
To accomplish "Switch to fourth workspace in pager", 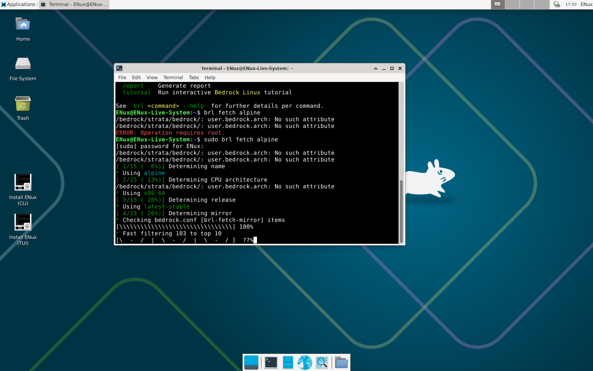I will tap(541, 4).
